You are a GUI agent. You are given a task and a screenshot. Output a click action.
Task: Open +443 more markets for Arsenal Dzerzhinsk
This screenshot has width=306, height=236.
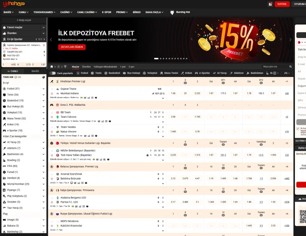point(286,179)
